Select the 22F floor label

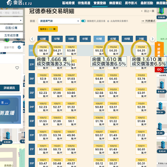click(x=32, y=135)
